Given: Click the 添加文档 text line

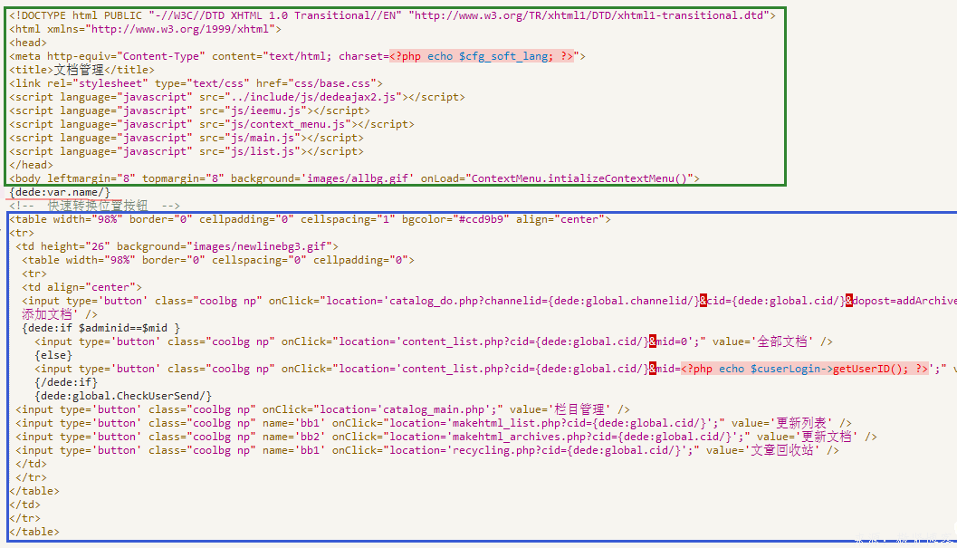Looking at the screenshot, I should coord(60,314).
